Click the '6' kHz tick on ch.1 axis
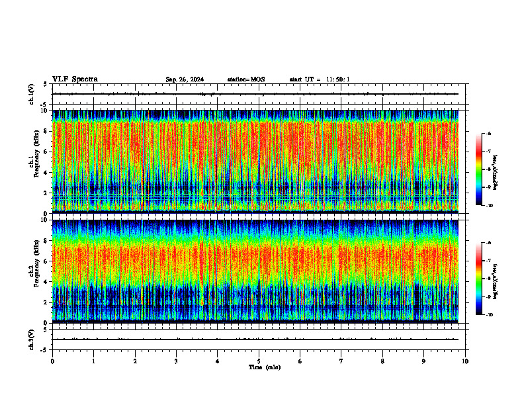 (x=46, y=152)
